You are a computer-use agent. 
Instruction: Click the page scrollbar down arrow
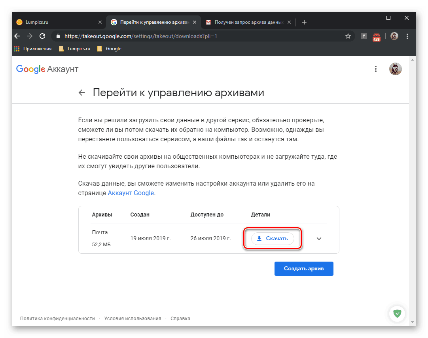[413, 323]
